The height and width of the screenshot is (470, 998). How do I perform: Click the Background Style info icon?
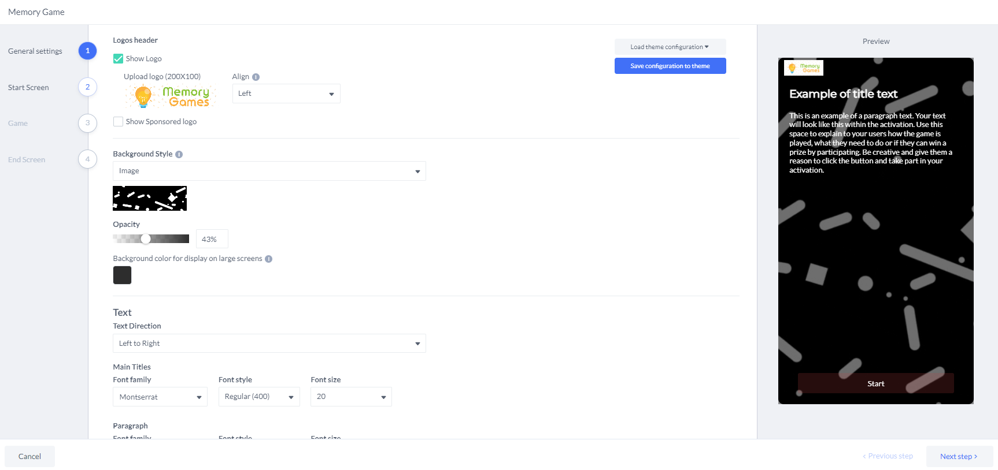click(179, 154)
